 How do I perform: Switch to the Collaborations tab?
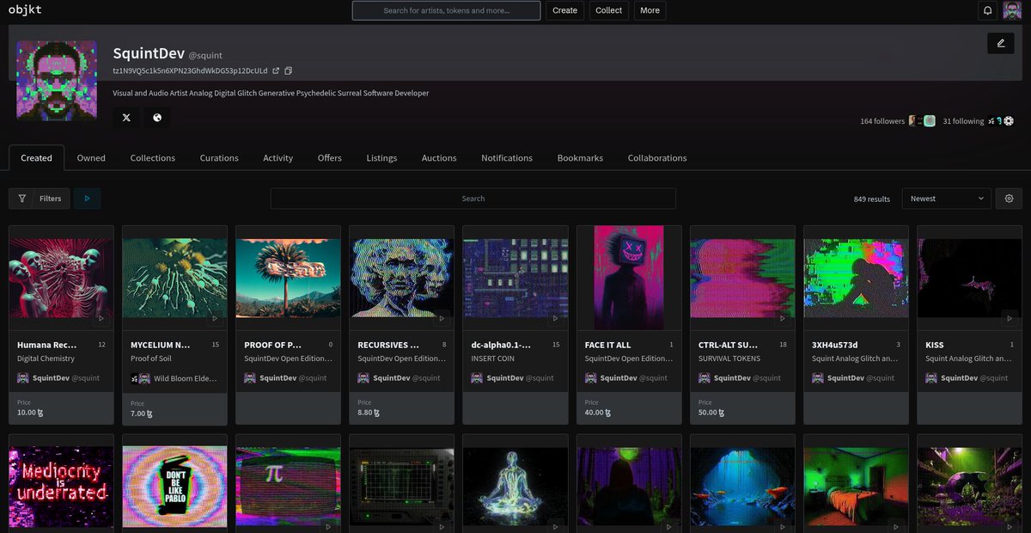coord(657,158)
